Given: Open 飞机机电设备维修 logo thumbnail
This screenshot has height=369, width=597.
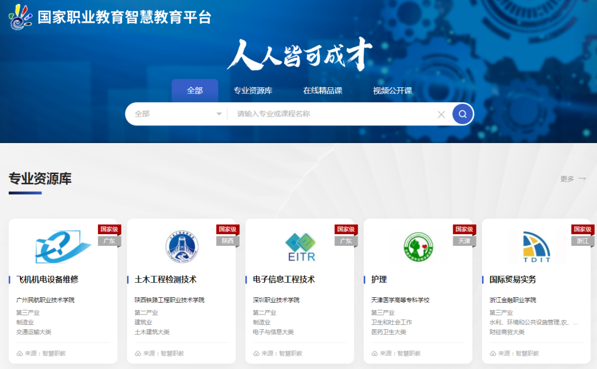Looking at the screenshot, I should point(62,246).
